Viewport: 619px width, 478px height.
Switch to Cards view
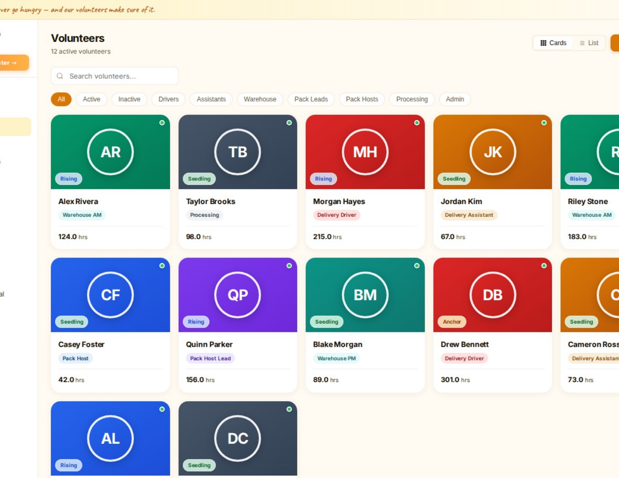[553, 43]
